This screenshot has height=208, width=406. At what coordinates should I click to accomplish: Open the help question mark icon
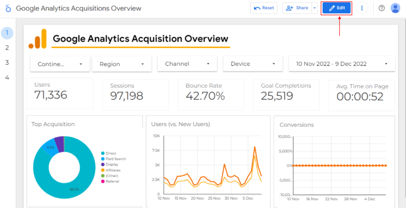(382, 8)
